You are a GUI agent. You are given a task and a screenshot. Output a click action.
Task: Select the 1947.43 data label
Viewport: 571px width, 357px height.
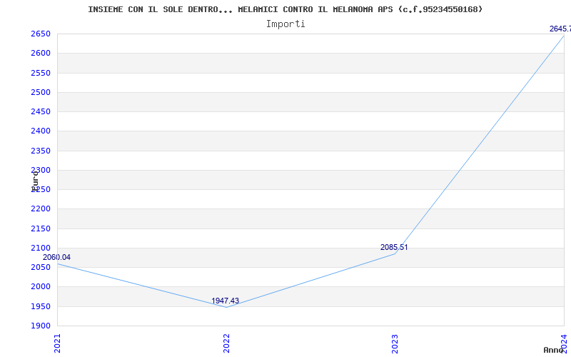click(x=225, y=301)
